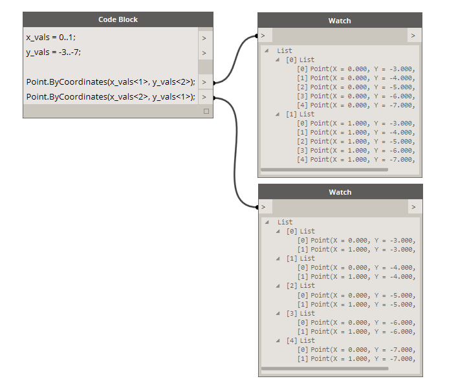Collapse [0] List in lower Watch node
The width and height of the screenshot is (469, 392).
pos(278,231)
